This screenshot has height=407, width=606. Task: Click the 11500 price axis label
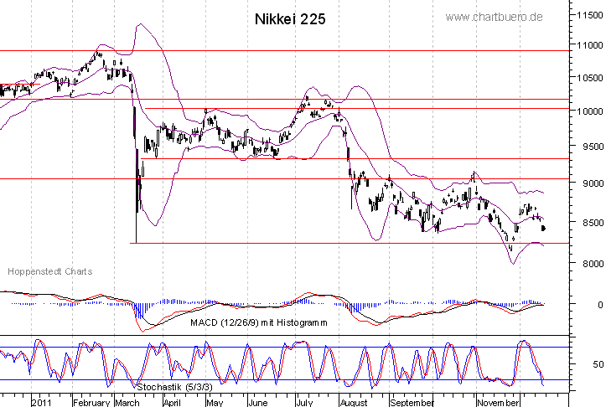tap(590, 15)
